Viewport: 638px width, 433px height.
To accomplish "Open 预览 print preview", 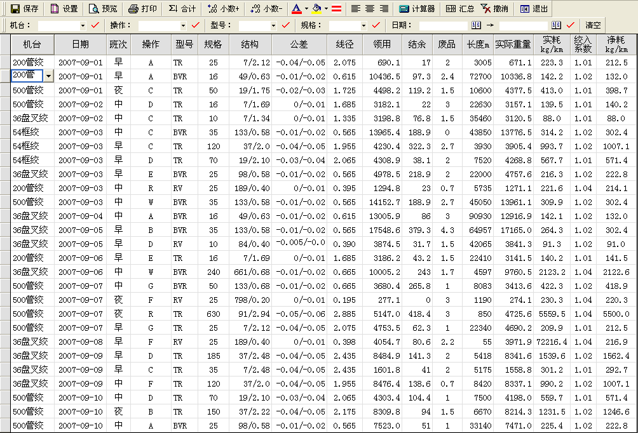I will (x=103, y=9).
